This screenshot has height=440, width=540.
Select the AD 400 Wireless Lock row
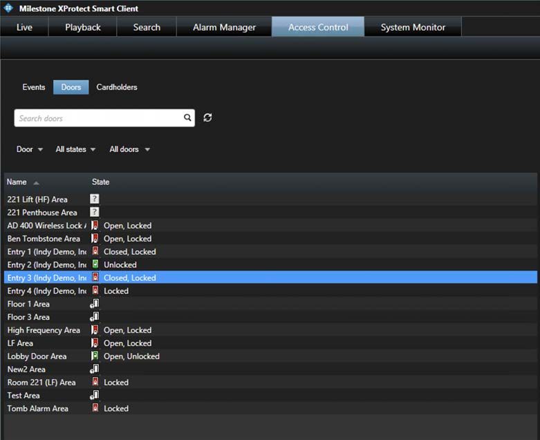[x=270, y=225]
